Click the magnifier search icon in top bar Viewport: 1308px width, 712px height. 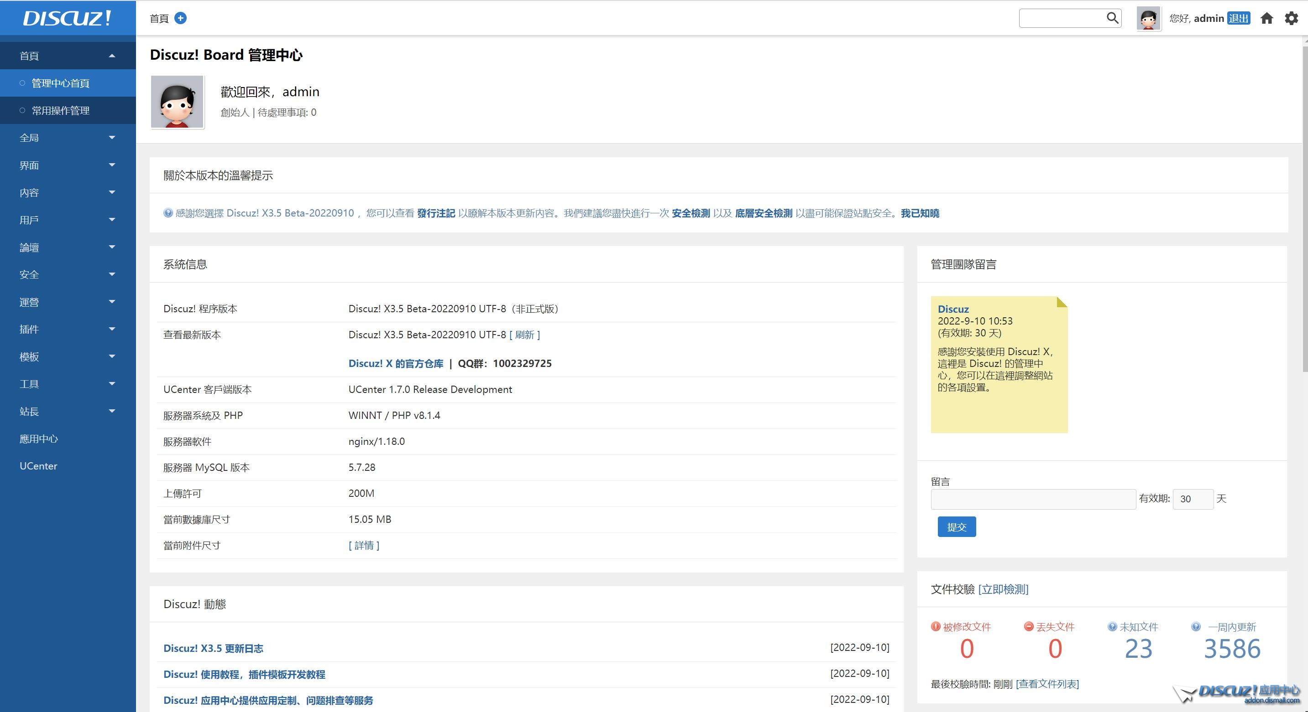(1113, 18)
